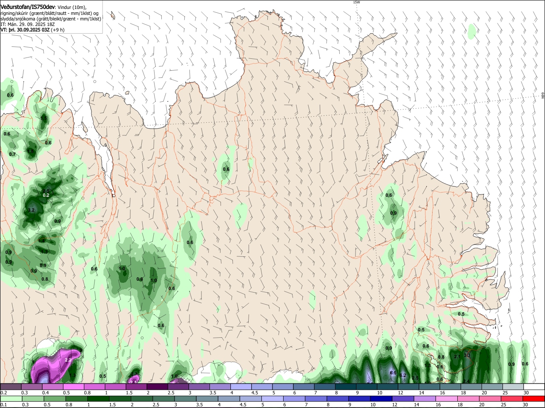This screenshot has width=545, height=408.
Task: Click the white 0.2 value label on the map
Action: pos(46,195)
